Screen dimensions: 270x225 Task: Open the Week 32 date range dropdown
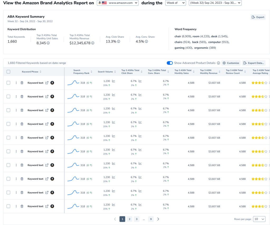(x=215, y=3)
